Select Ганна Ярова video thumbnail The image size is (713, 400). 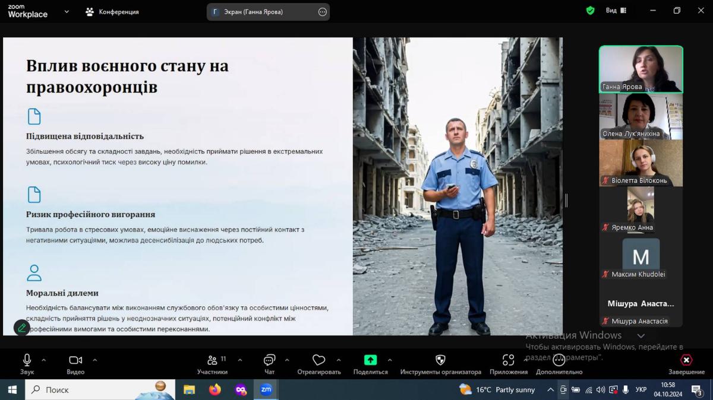[641, 69]
